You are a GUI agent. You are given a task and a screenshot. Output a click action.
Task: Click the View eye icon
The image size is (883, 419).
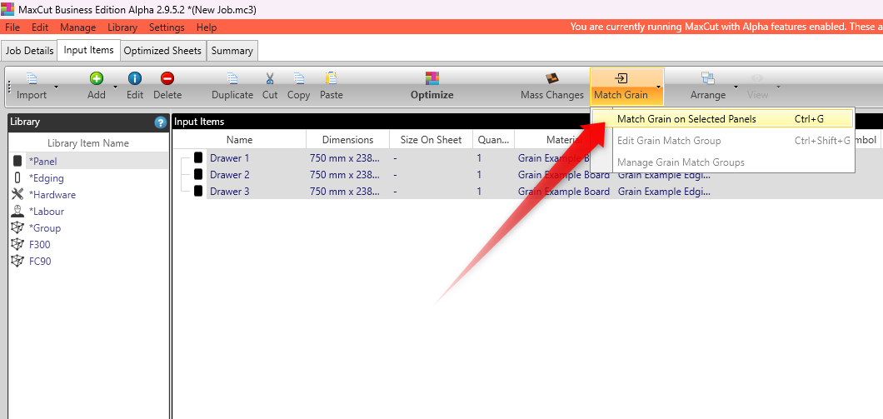(757, 79)
